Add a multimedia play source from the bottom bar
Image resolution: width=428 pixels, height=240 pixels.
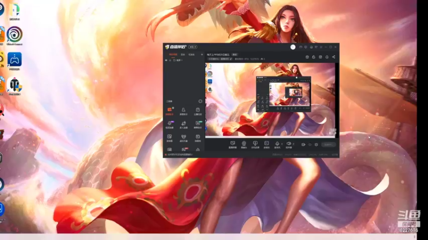pos(266,145)
